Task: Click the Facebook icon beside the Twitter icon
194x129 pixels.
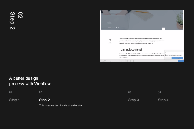Action: 118,28
